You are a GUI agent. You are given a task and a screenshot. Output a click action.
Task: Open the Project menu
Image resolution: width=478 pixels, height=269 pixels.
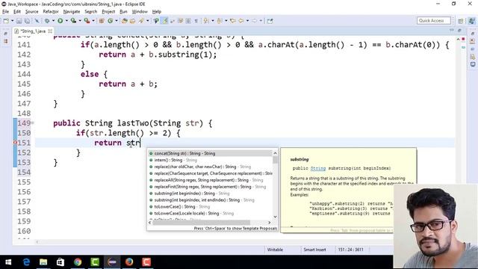tap(108, 12)
